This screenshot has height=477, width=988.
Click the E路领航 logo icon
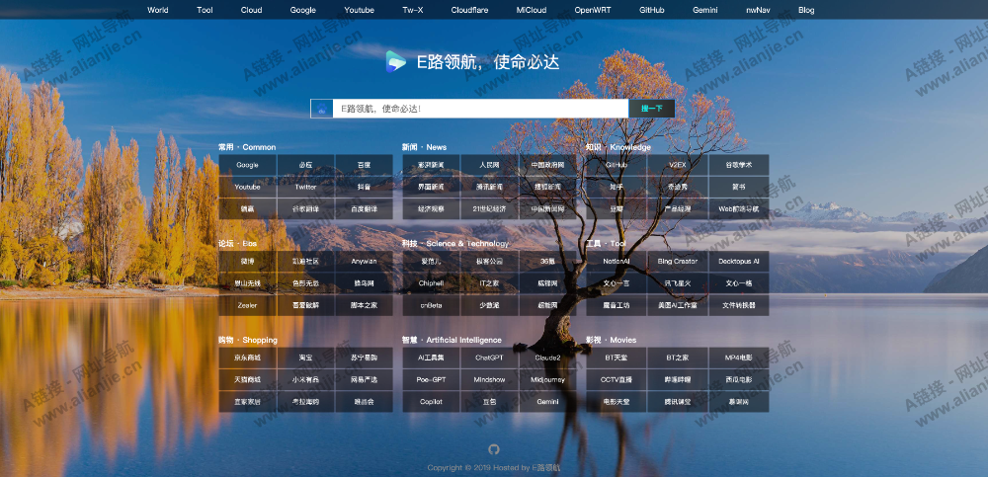(396, 62)
